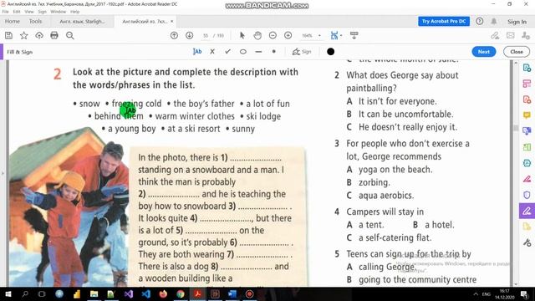Open the View menu
The width and height of the screenshot is (535, 301).
[29, 12]
